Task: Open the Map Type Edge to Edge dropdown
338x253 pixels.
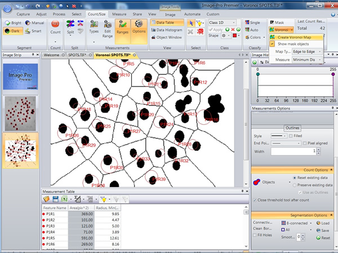Action: point(307,52)
